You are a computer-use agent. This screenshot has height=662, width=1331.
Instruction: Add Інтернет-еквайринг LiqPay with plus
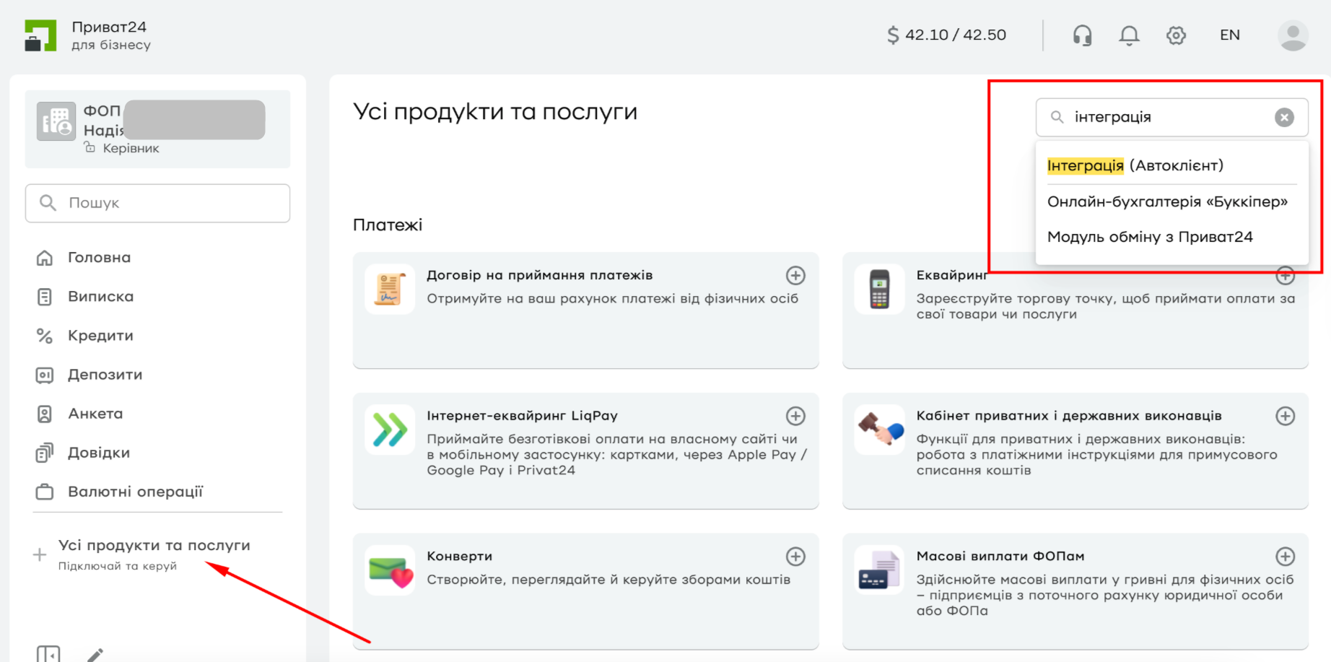795,417
